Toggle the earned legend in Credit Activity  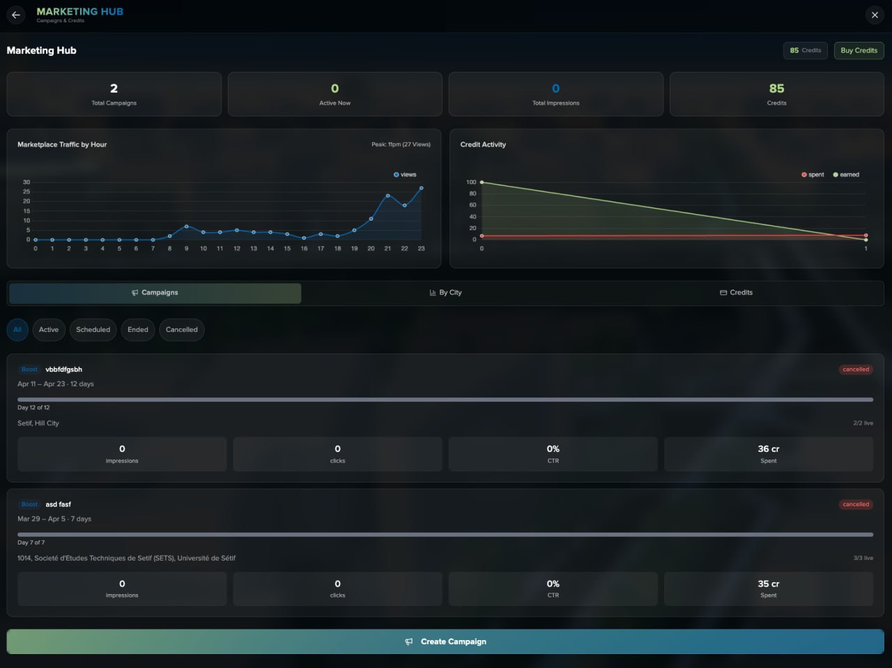846,174
